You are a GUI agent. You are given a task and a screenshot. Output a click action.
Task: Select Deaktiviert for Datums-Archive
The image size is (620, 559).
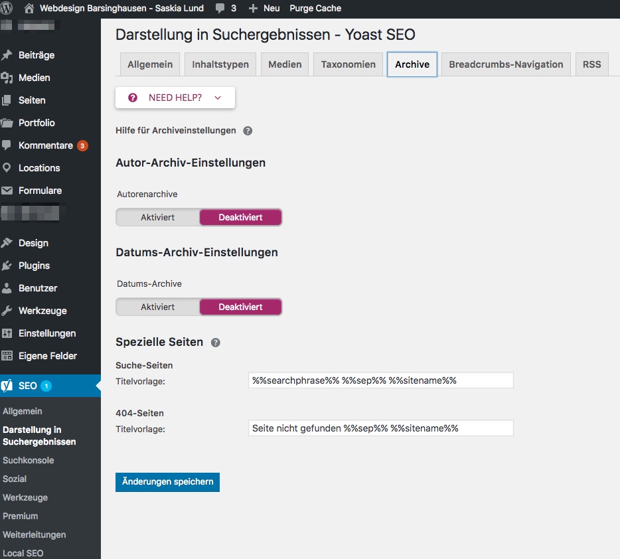click(240, 307)
